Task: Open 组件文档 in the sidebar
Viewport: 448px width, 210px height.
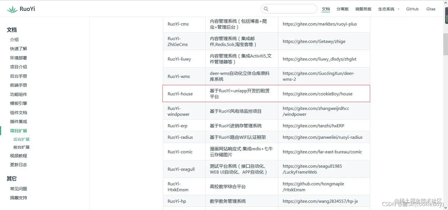Action: point(18,112)
